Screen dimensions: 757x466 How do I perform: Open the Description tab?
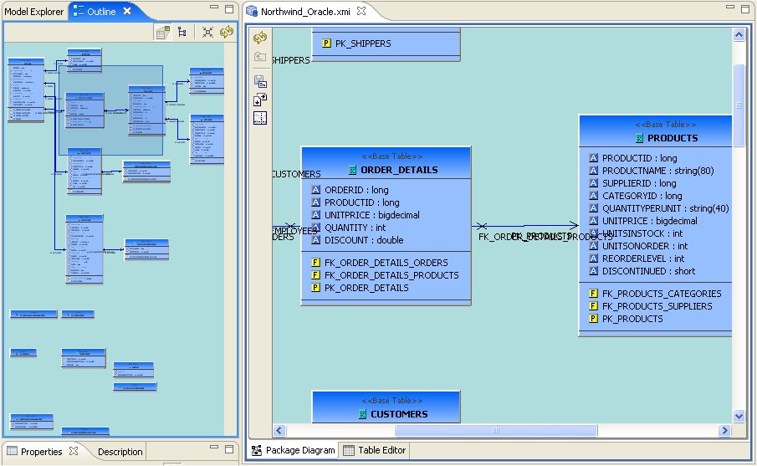point(120,452)
